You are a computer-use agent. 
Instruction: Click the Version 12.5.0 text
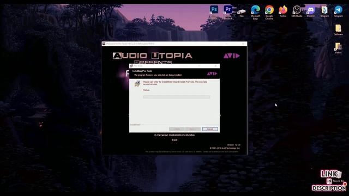click(233, 145)
